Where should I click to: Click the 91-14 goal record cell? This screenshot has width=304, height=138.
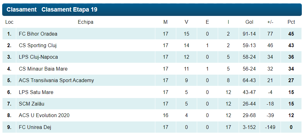249,34
